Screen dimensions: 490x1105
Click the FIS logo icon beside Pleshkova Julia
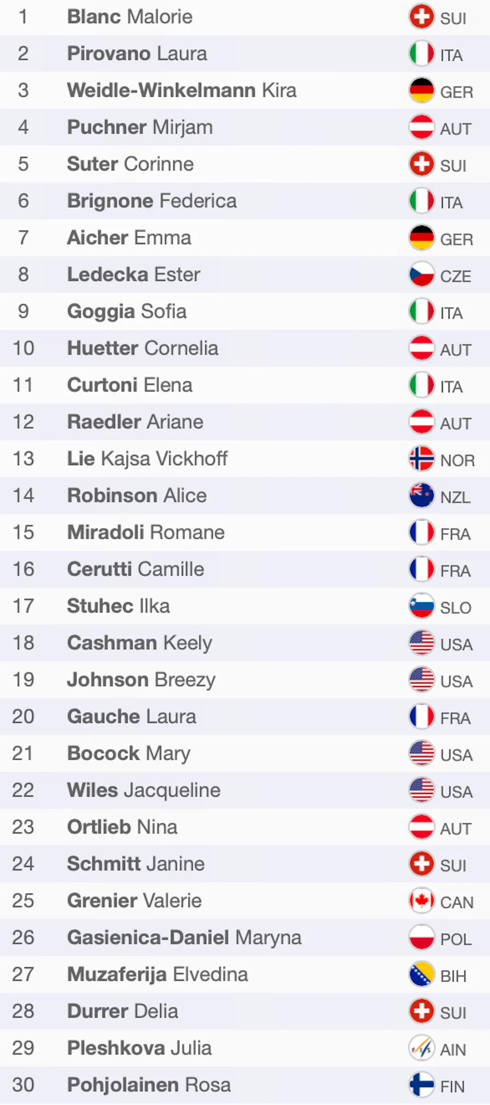(x=421, y=1048)
